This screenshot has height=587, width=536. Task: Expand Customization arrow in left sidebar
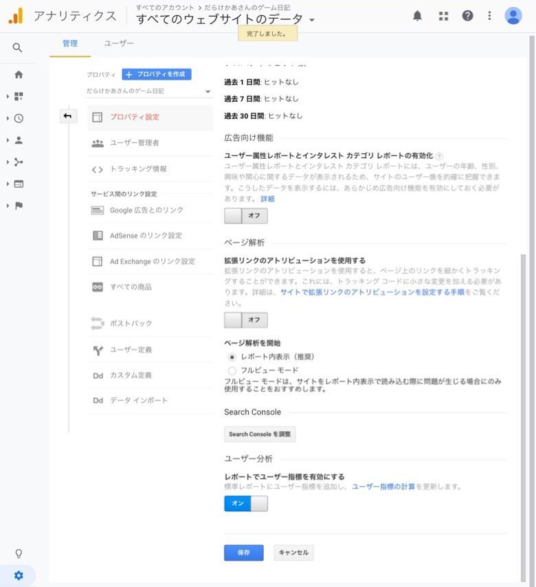pos(8,96)
